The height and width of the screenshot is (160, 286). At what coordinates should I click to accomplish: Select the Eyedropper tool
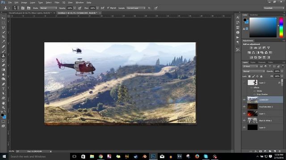tap(3, 41)
